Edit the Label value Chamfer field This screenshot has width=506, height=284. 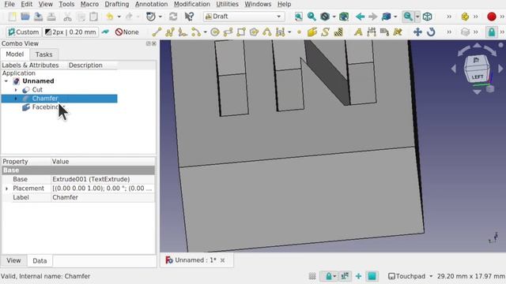[103, 197]
